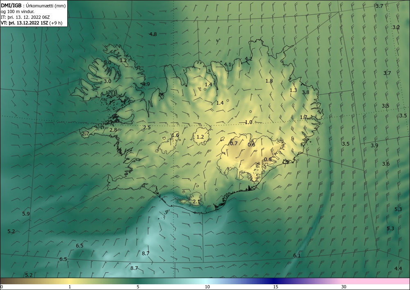The width and height of the screenshot is (410, 290).
Task: Click the 5.9 value southwest of Iceland
Action: (26, 214)
